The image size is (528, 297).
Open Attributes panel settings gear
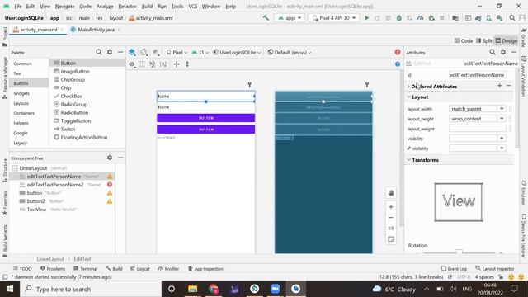[503, 52]
